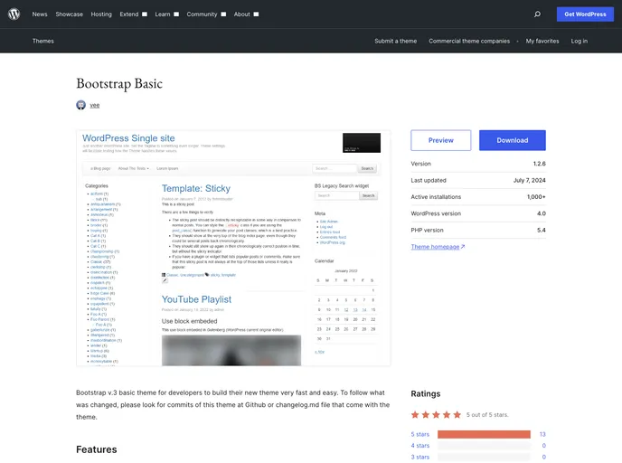Click the version value 1.2.6
The image size is (622, 463).
pyautogui.click(x=539, y=164)
